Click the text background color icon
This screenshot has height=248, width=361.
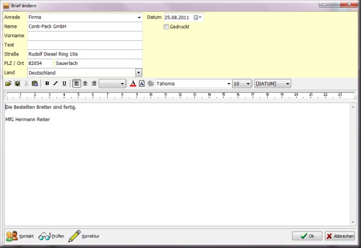pyautogui.click(x=142, y=84)
